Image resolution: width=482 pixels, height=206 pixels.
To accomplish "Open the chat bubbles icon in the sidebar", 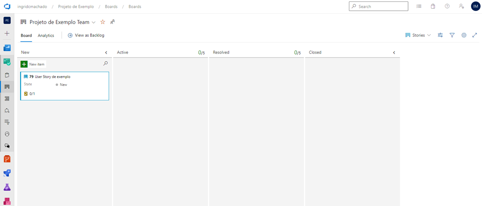I will coord(7,146).
